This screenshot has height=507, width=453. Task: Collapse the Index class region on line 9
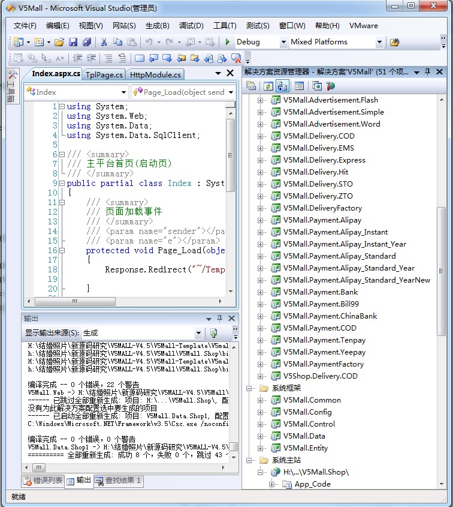pos(62,184)
